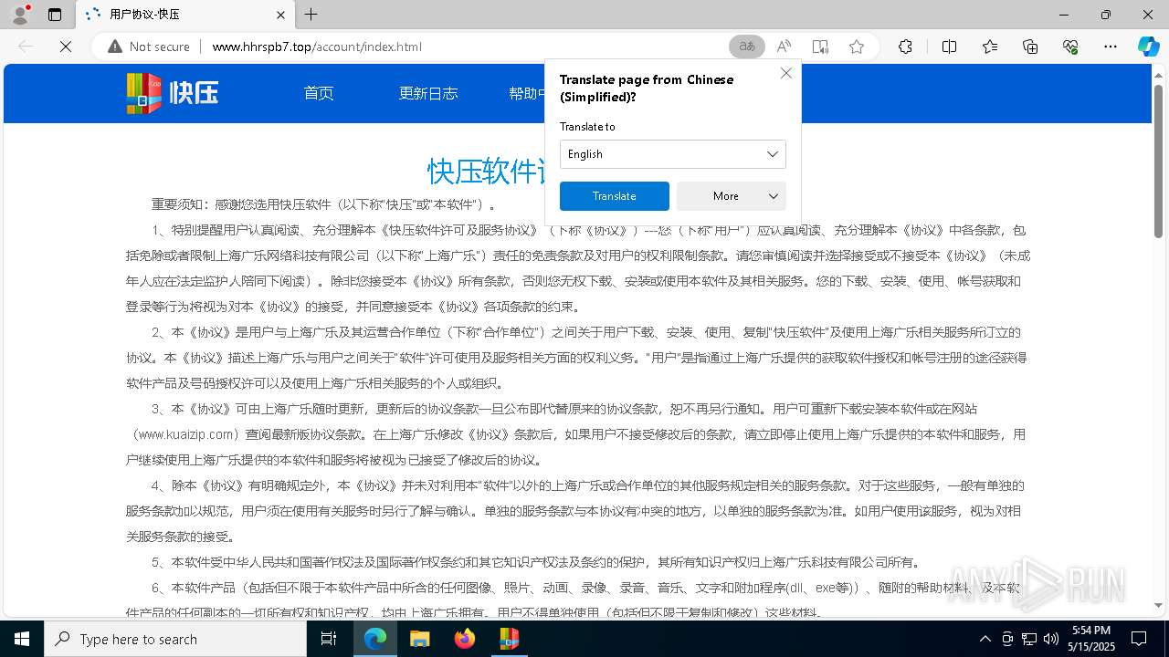Stop loading the page
This screenshot has width=1169, height=657.
(66, 47)
